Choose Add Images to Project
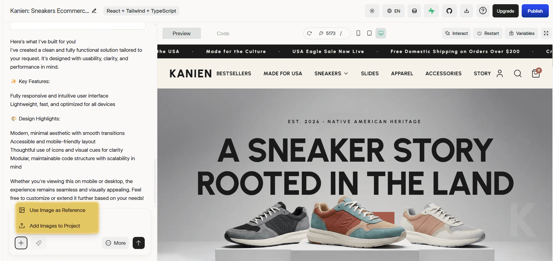This screenshot has width=553, height=261. point(57,226)
